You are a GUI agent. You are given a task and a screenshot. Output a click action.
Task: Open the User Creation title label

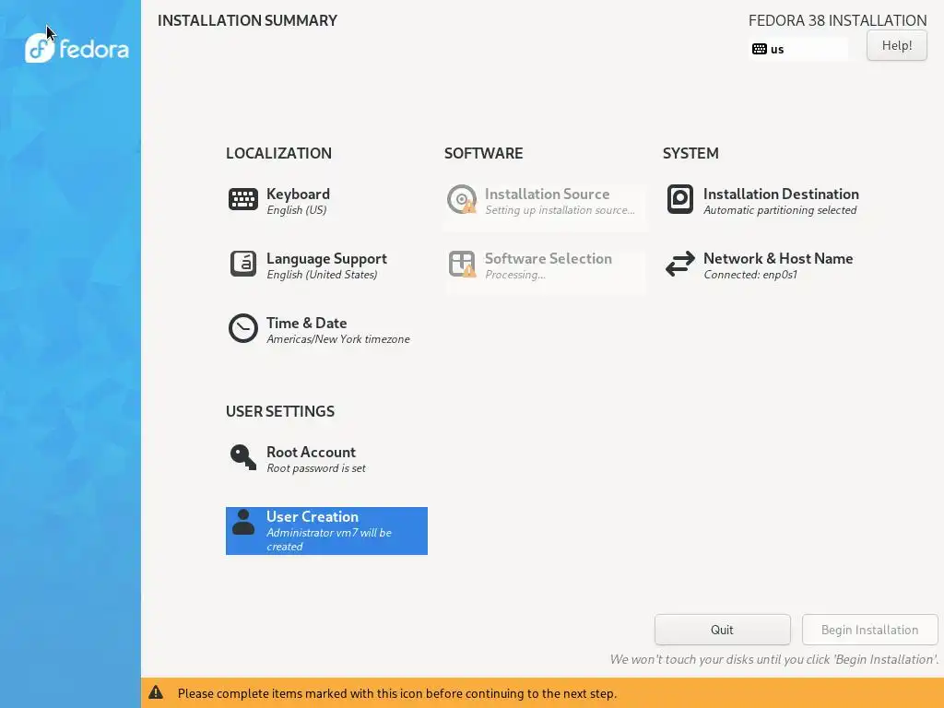pyautogui.click(x=312, y=516)
